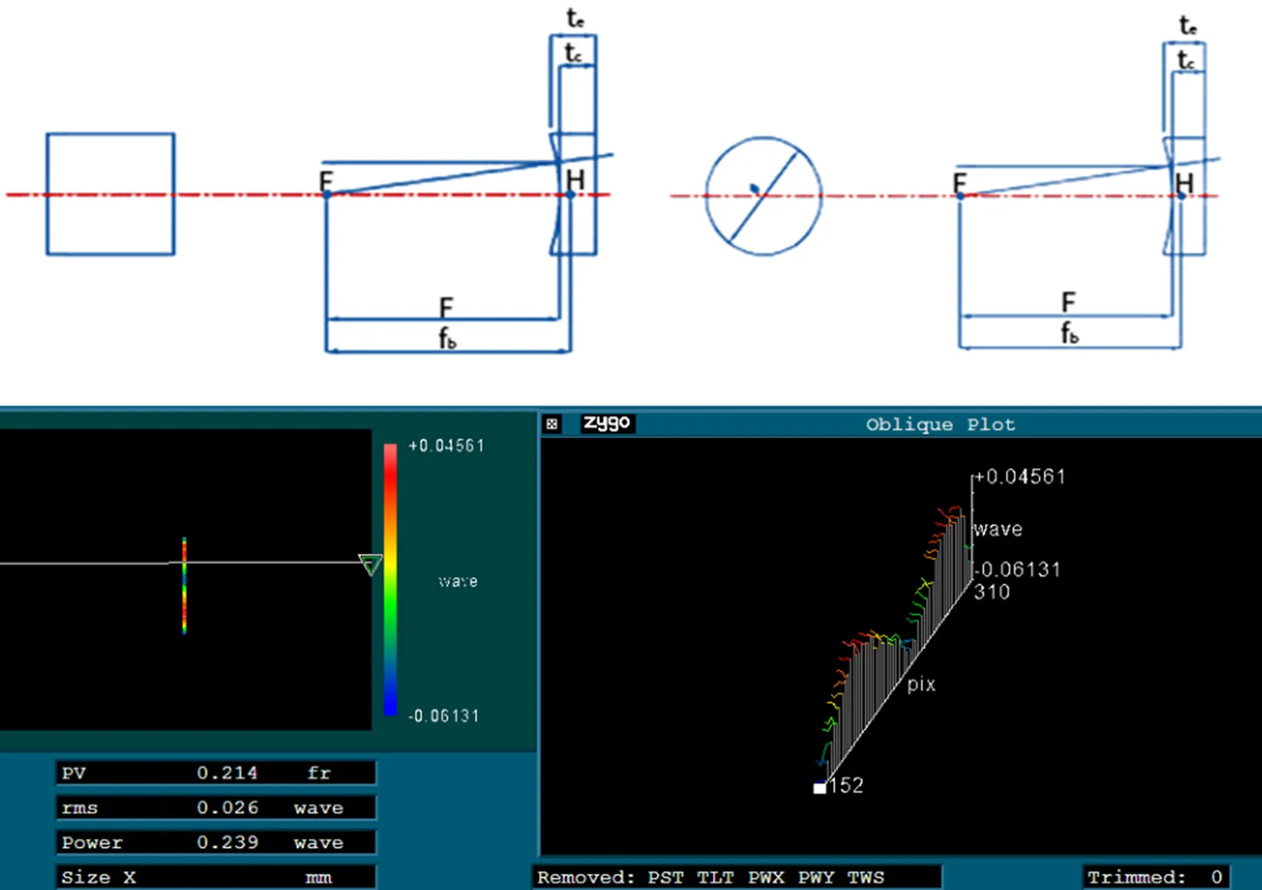
Task: Select the Power result field
Action: pos(216,843)
